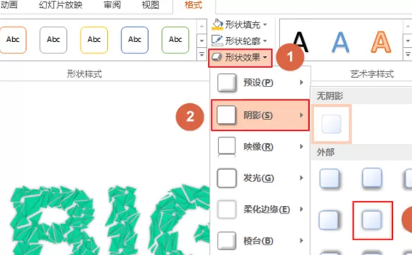Viewport: 412px width, 255px height.
Task: Switch to the 审阅 tab
Action: tap(112, 5)
